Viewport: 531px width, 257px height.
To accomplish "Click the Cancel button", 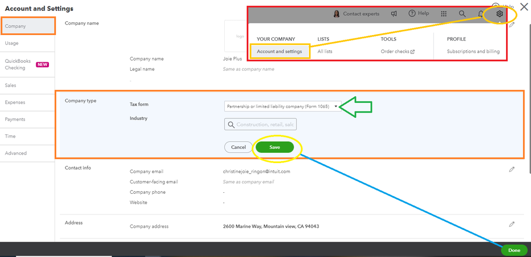I will 239,147.
